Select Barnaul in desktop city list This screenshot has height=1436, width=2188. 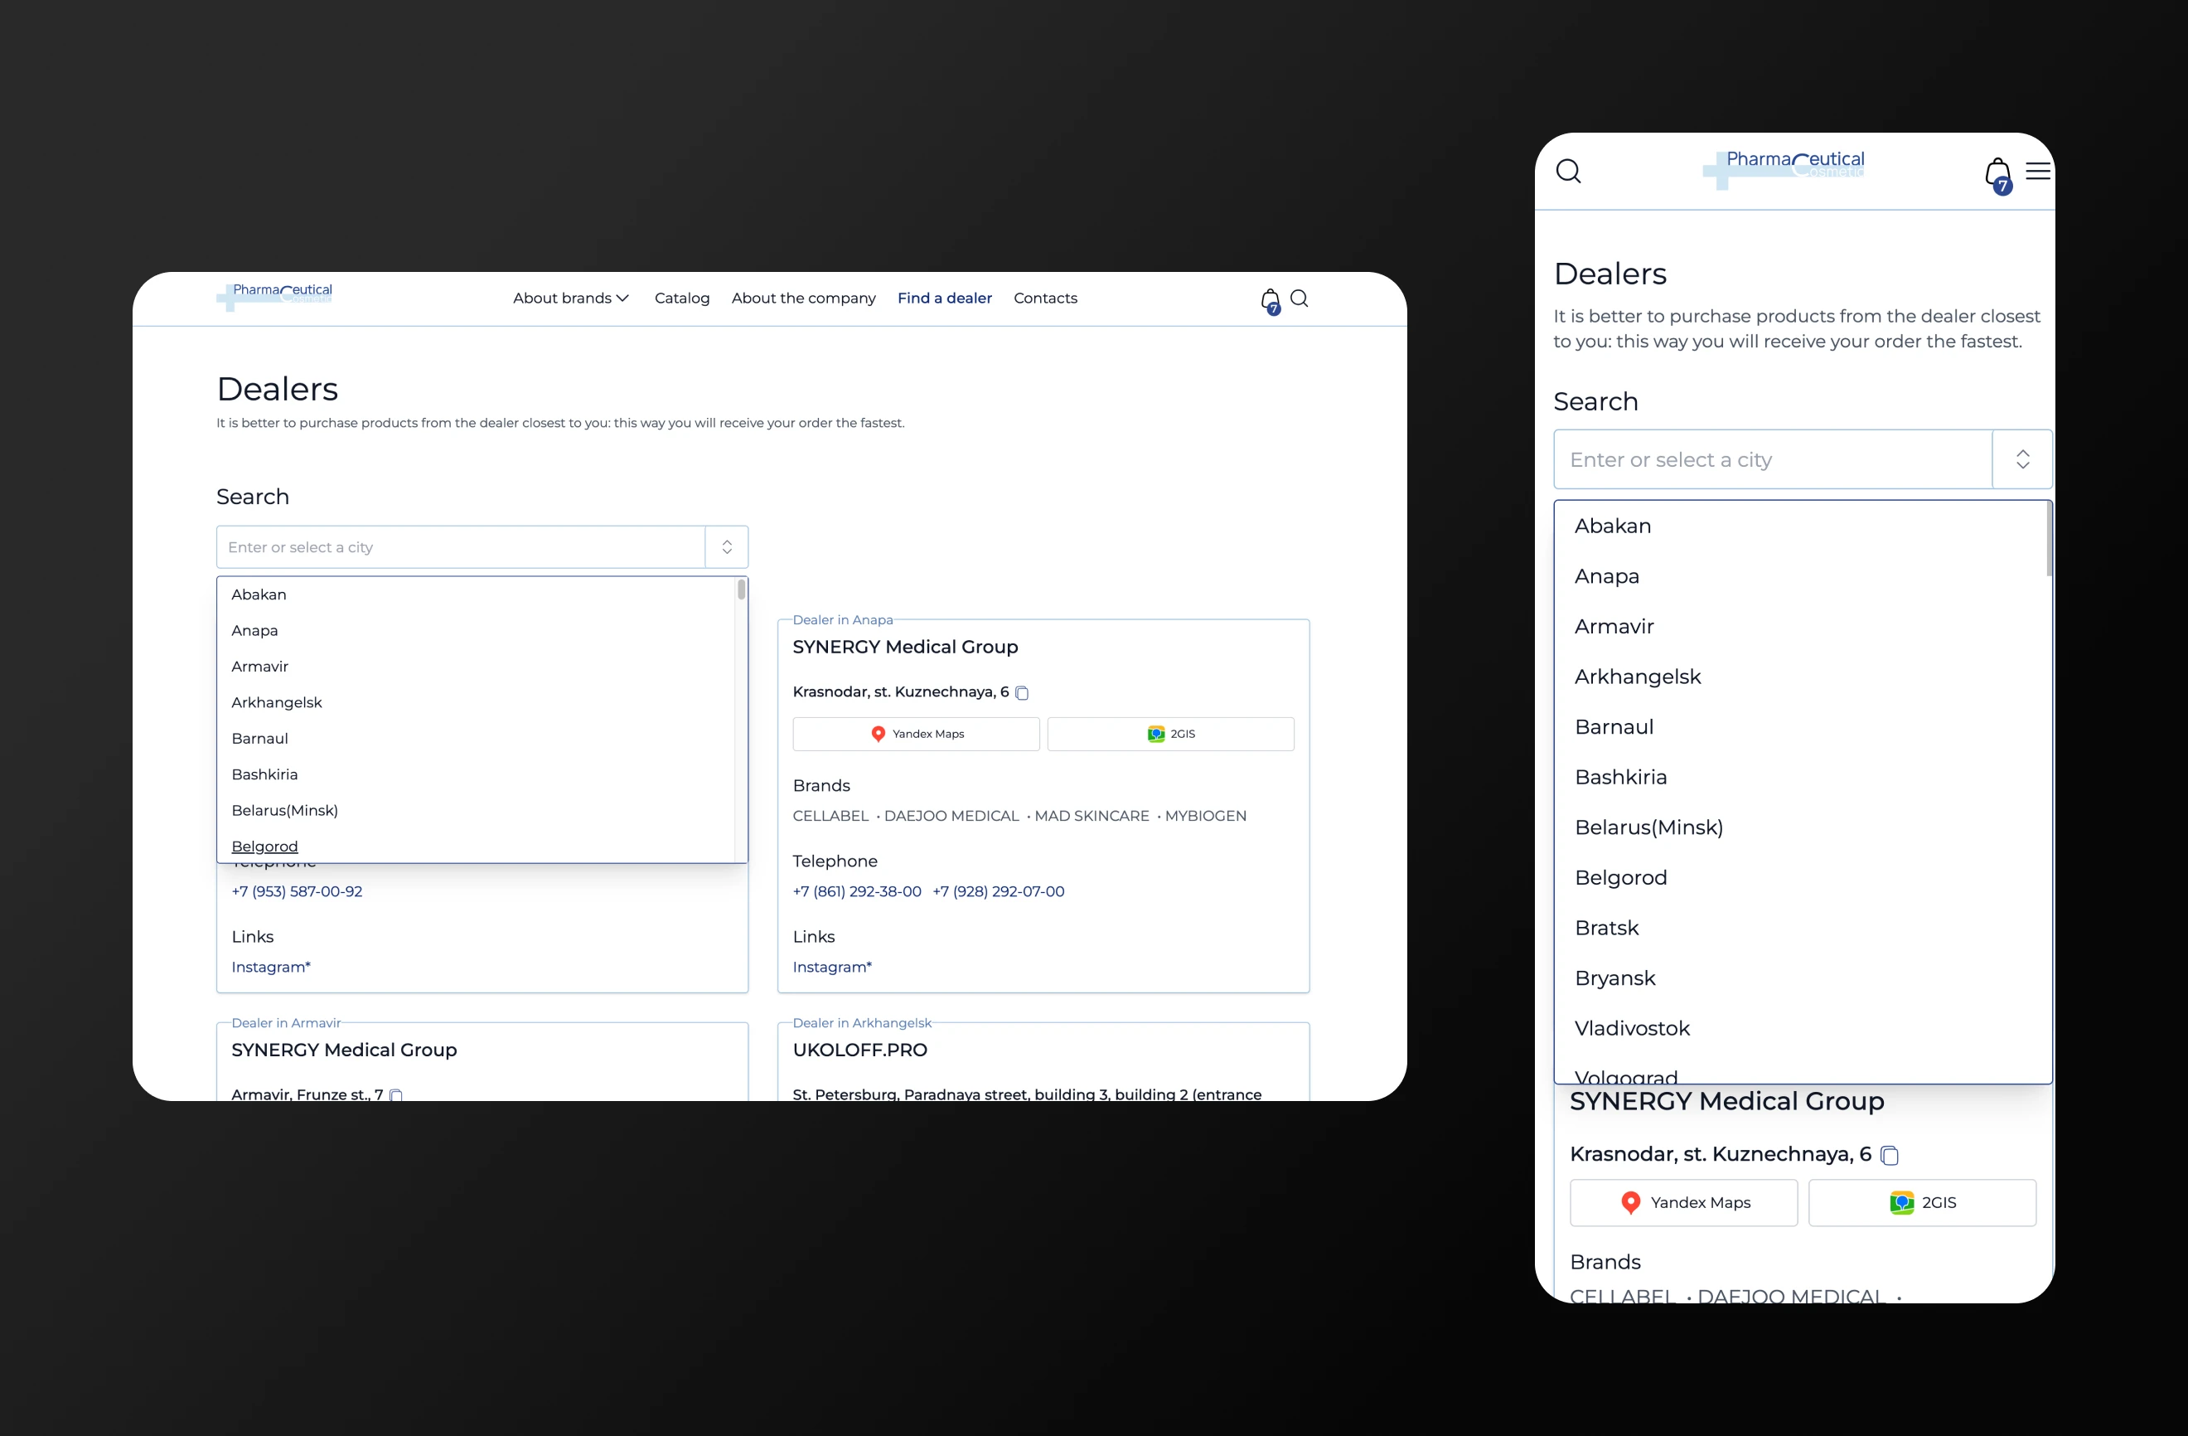click(x=477, y=738)
